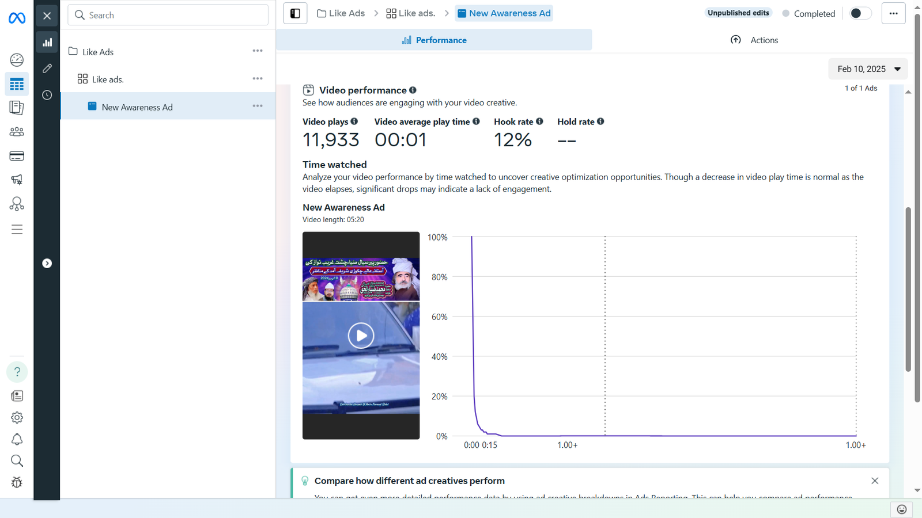
Task: Click info icon next to Hold rate
Action: [600, 121]
